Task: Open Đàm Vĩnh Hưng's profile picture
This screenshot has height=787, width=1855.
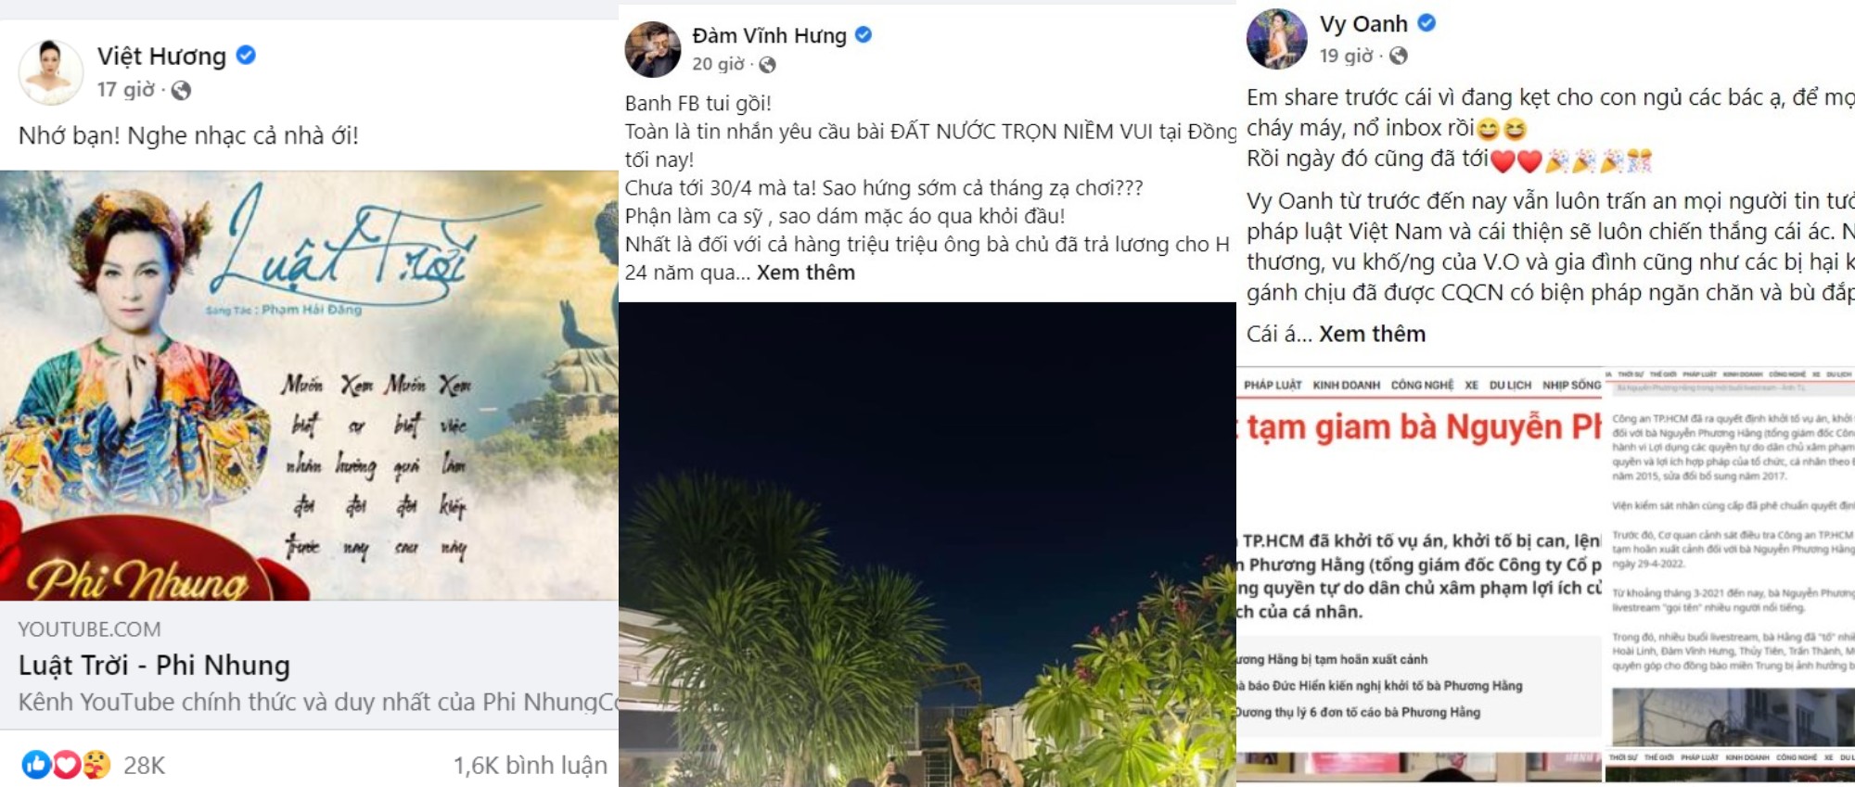Action: pos(653,49)
